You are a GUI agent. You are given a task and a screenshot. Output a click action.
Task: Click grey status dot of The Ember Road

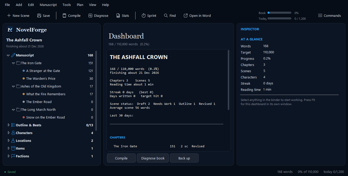click(x=24, y=102)
